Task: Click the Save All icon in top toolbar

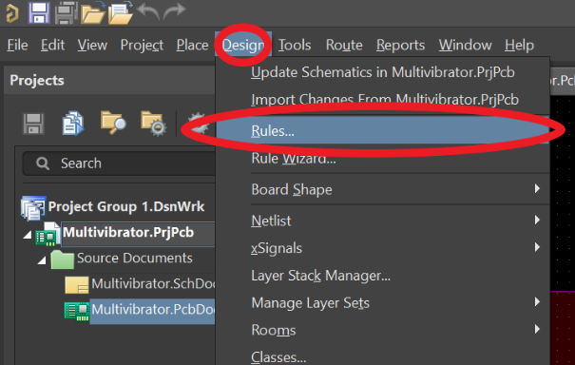Action: click(66, 13)
